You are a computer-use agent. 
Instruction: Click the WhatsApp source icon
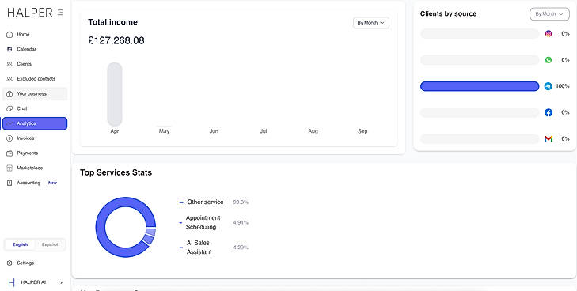tap(549, 60)
